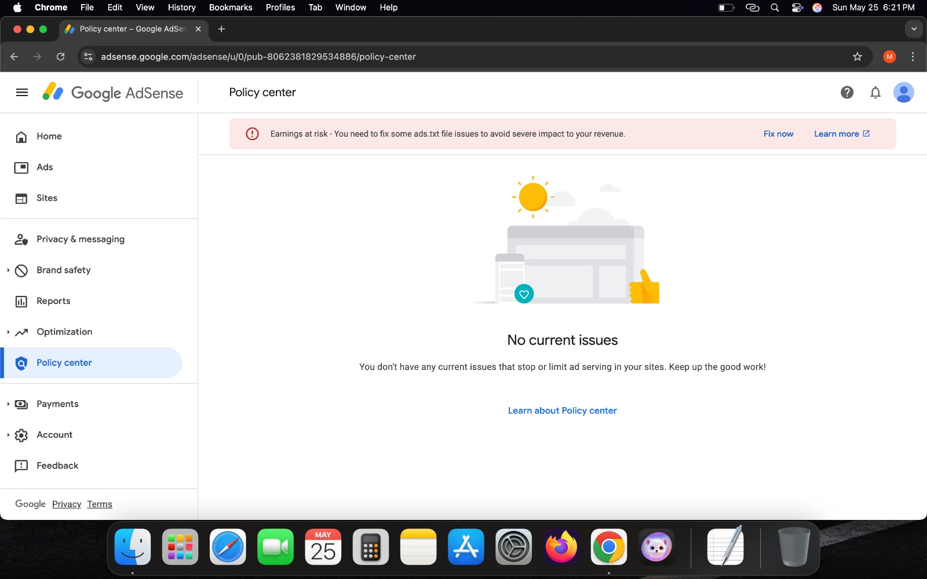The height and width of the screenshot is (579, 927).
Task: Close the Policy center tab
Action: pyautogui.click(x=198, y=29)
